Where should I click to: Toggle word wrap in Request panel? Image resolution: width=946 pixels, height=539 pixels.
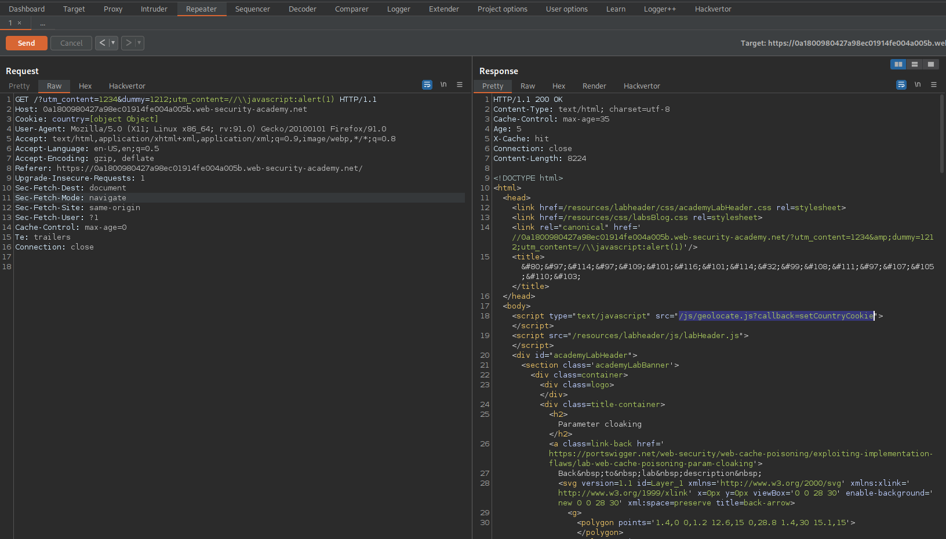click(x=427, y=85)
